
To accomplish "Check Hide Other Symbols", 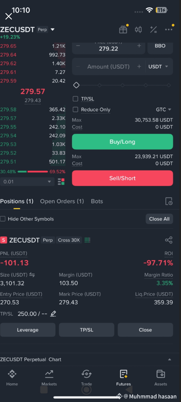I will pyautogui.click(x=3, y=219).
